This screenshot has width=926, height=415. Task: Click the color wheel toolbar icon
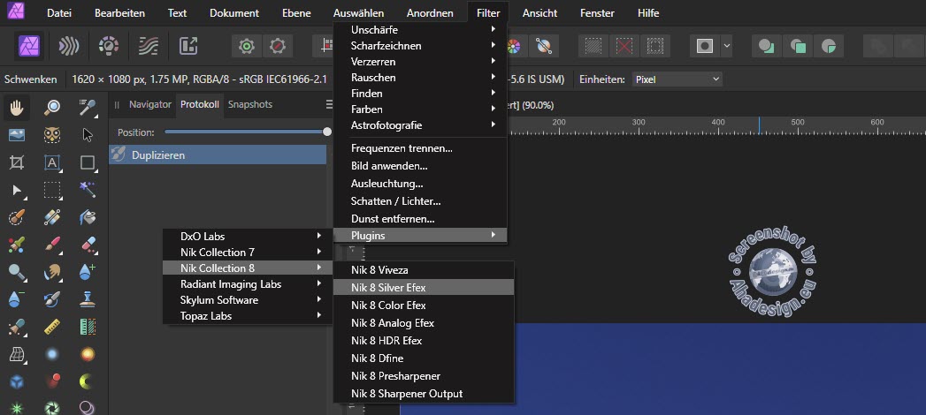click(x=514, y=46)
